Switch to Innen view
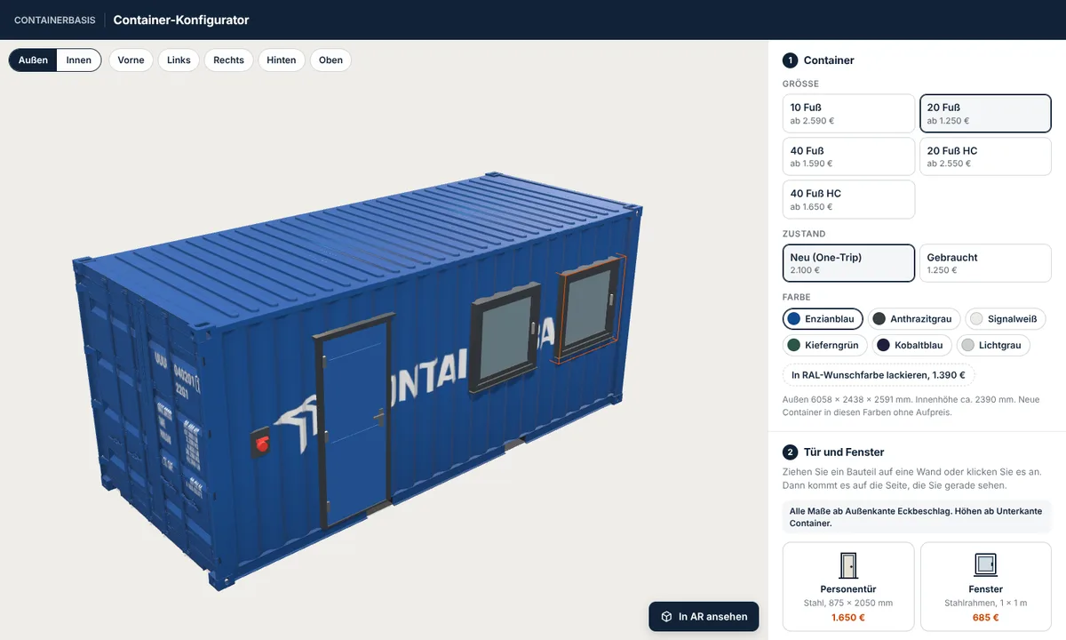 coord(79,60)
